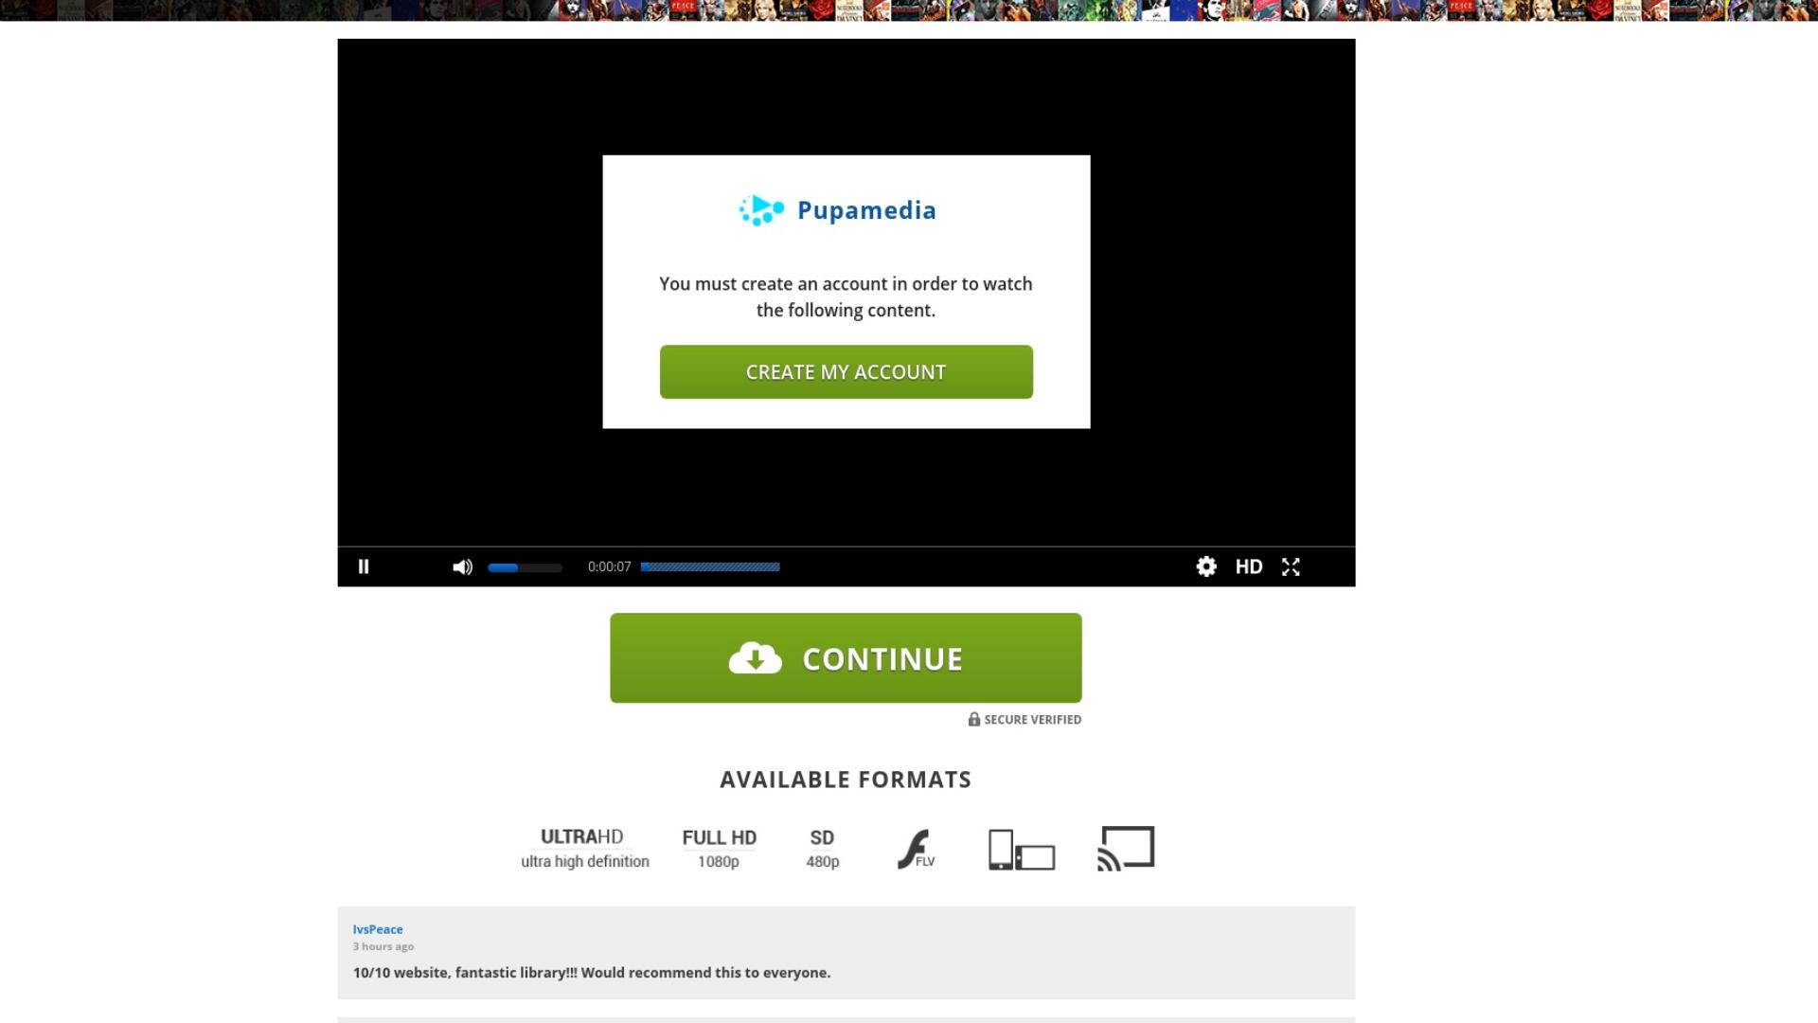
Task: Seek along the video progress bar
Action: pyautogui.click(x=710, y=567)
